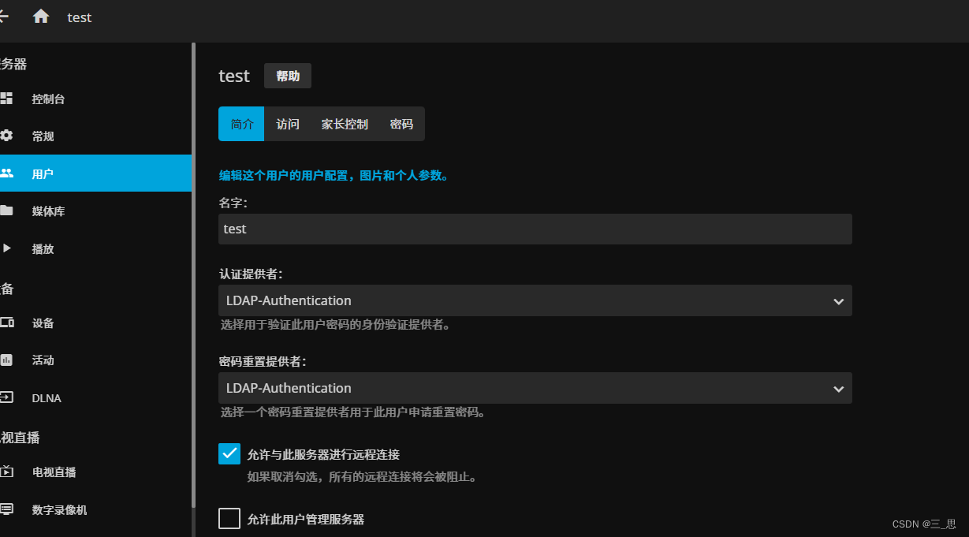
Task: Open the 认证提供者 dropdown
Action: point(535,300)
